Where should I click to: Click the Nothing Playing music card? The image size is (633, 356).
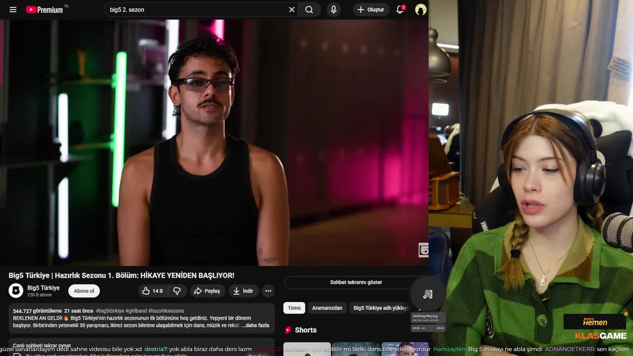click(x=428, y=318)
